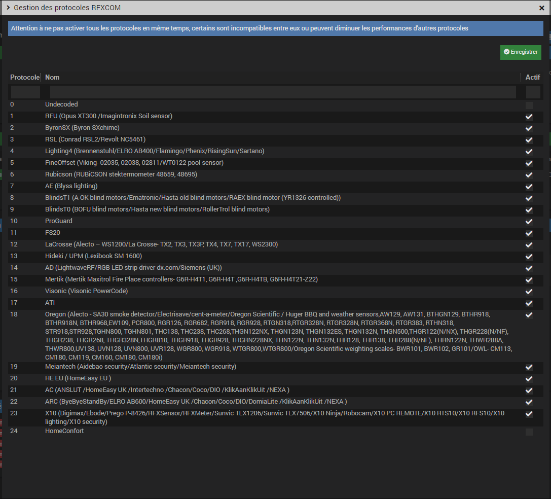The width and height of the screenshot is (551, 499).
Task: Click the Hideki / UPM Lexibook name
Action: tap(93, 256)
